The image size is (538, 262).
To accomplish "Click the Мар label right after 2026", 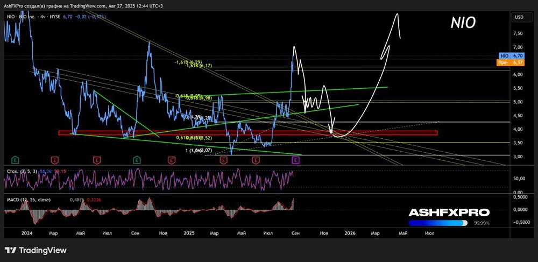I will [x=375, y=233].
